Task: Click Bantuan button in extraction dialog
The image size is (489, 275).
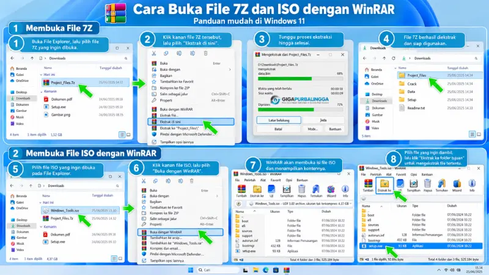Action: tap(335, 129)
